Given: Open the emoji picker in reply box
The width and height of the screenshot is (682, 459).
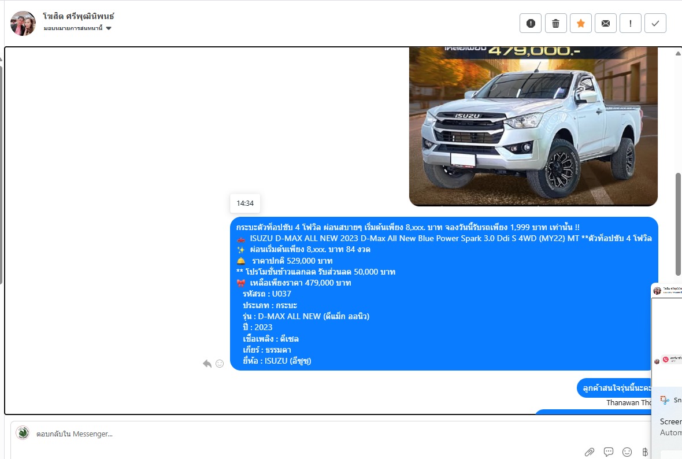Looking at the screenshot, I should pyautogui.click(x=627, y=452).
